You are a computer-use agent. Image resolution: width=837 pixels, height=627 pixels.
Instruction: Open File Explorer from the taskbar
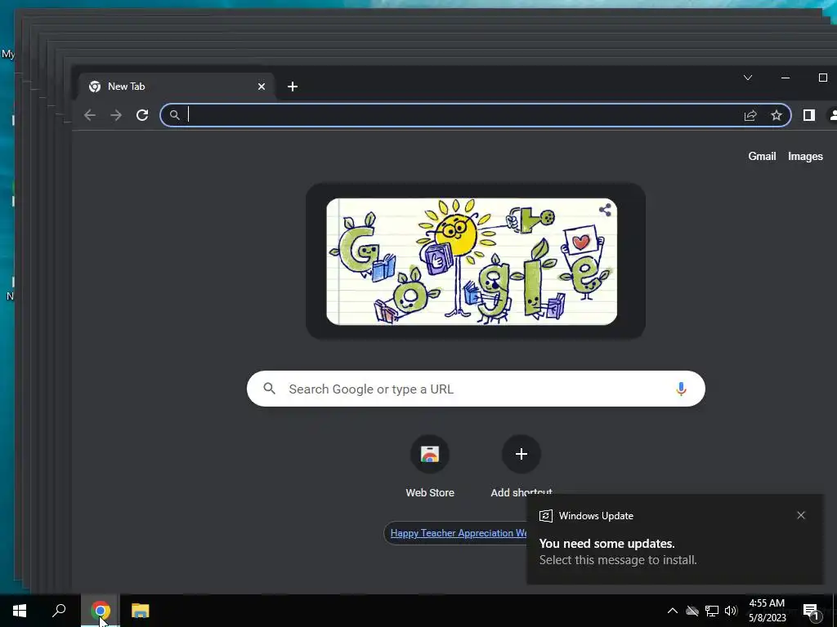[x=141, y=611]
